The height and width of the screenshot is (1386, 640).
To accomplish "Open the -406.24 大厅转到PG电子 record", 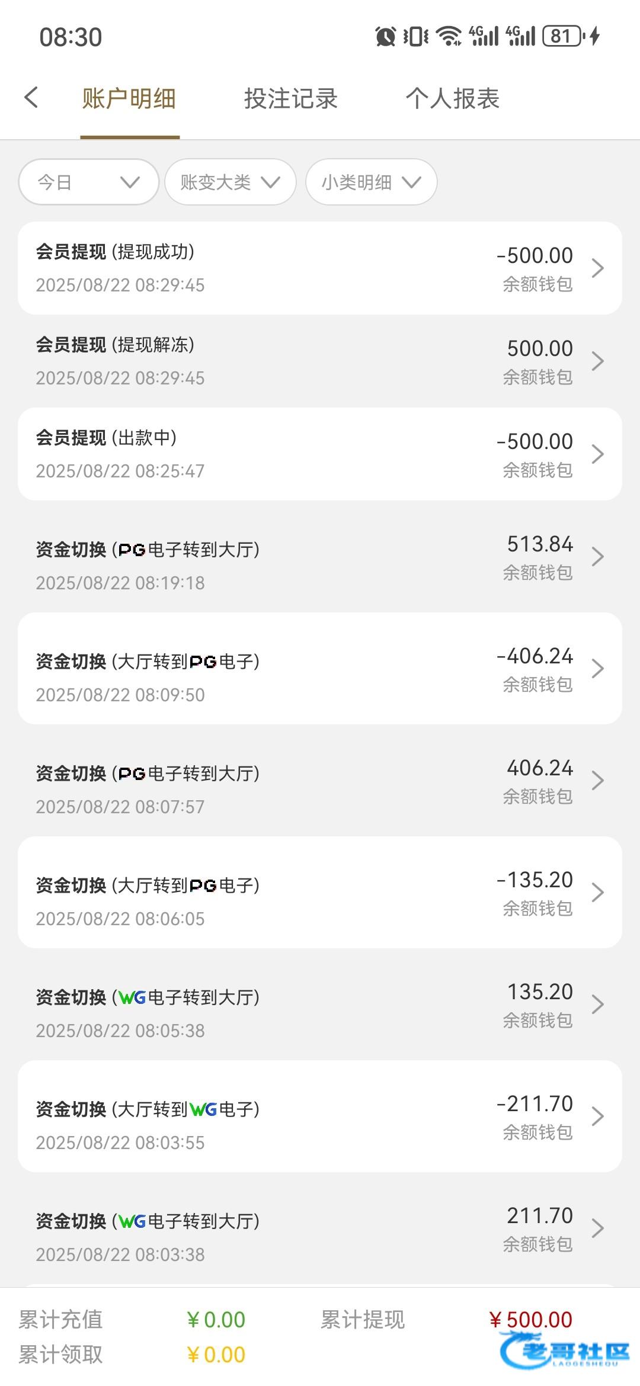I will 320,669.
